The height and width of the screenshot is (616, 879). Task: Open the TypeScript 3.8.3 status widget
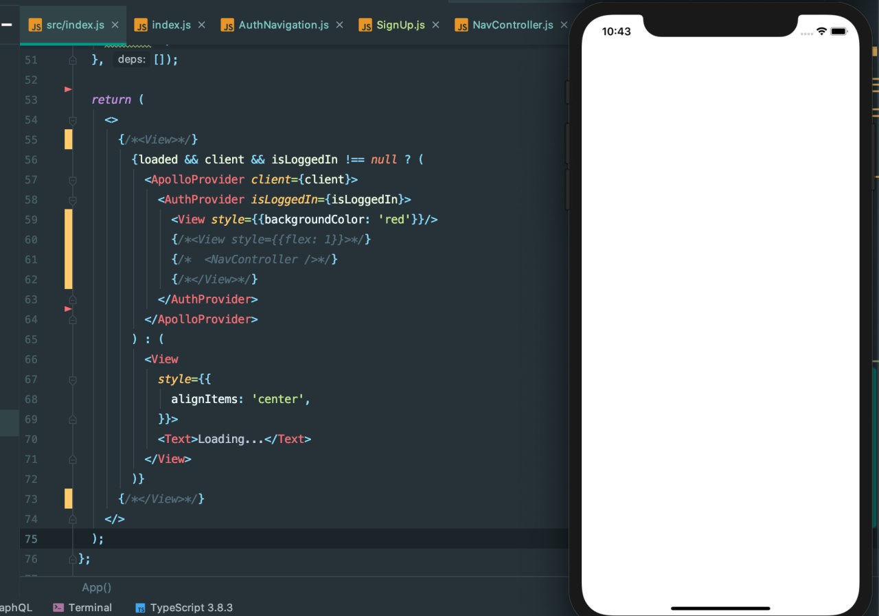[184, 608]
